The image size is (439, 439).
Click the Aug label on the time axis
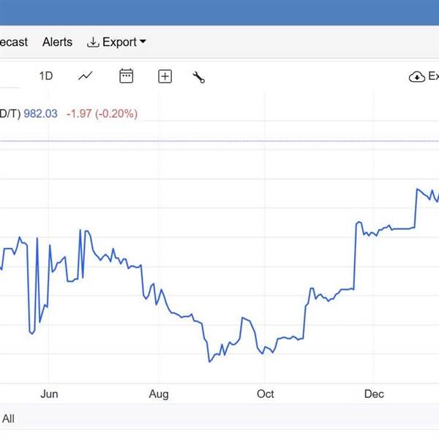(x=159, y=394)
